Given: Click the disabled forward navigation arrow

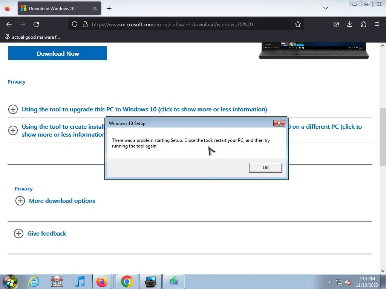Looking at the screenshot, I should pos(23,24).
